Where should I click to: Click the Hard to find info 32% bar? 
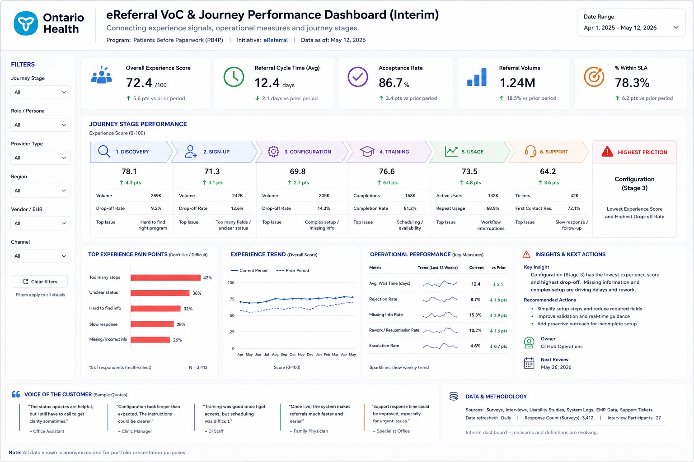click(x=156, y=309)
